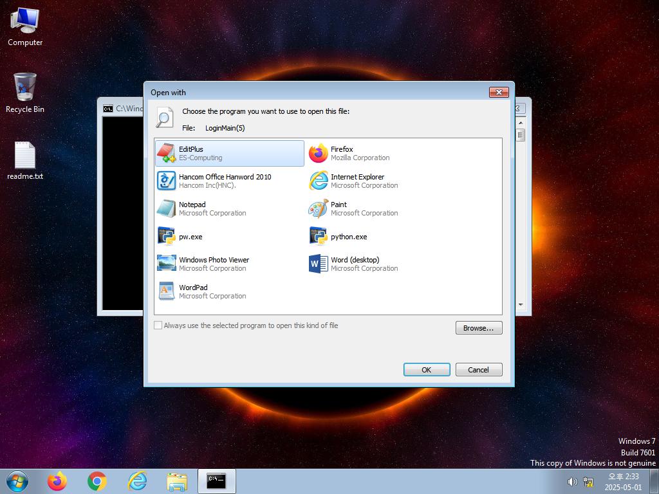Select the EditPlus program icon

click(167, 153)
